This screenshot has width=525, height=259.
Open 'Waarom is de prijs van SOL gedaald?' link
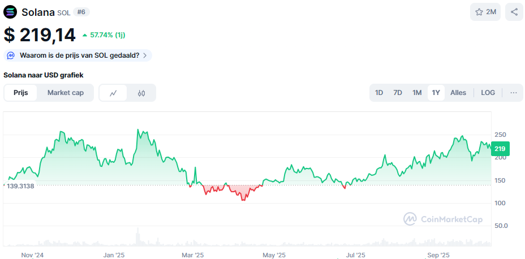pos(79,55)
